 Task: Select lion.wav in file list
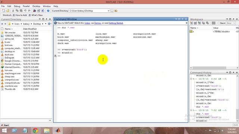pyautogui.click(x=9, y=70)
